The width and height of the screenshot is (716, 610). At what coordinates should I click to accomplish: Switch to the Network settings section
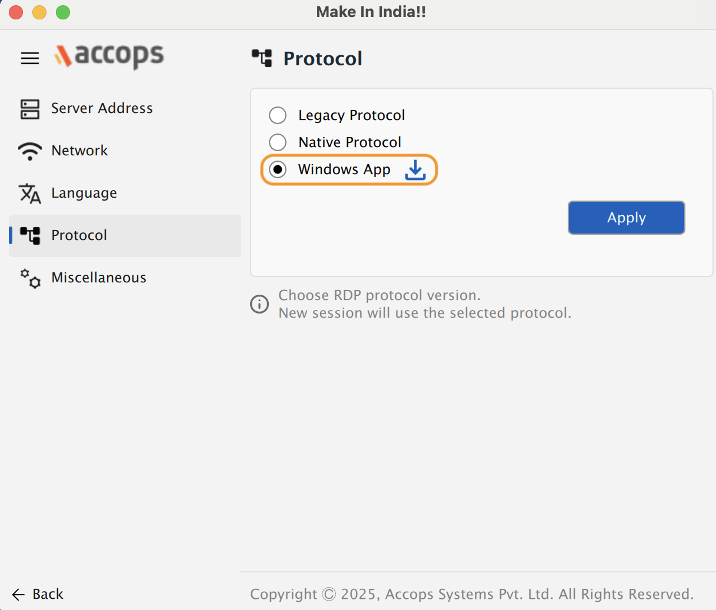pyautogui.click(x=79, y=151)
